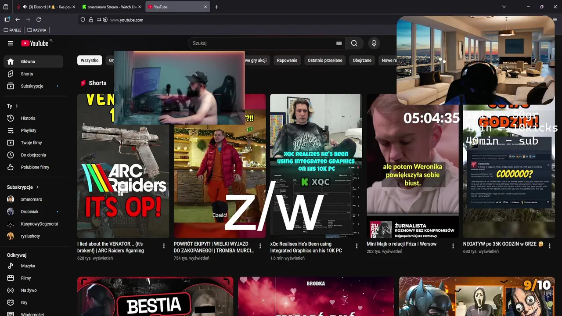The height and width of the screenshot is (316, 562).
Task: Open 'Mini Majk o relacji Friza' title
Action: [x=402, y=244]
